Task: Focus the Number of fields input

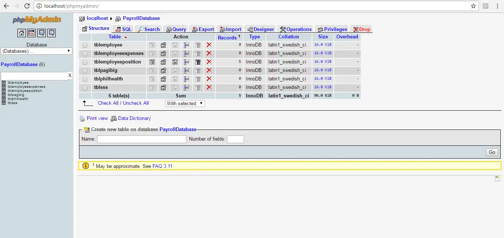Action: tap(236, 139)
